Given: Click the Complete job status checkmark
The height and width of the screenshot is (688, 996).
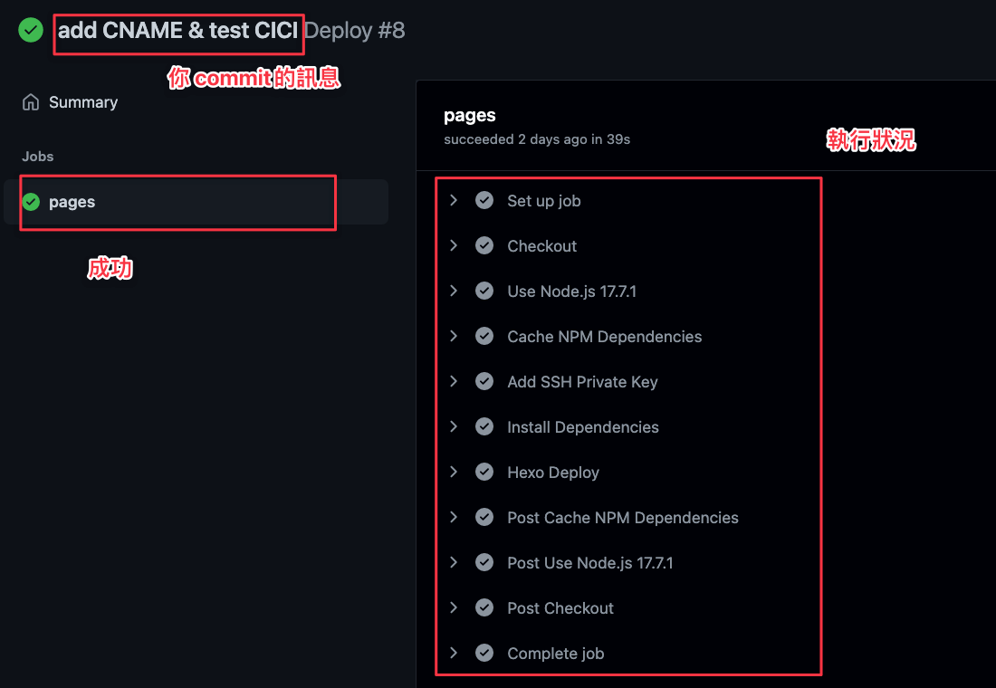Looking at the screenshot, I should [484, 654].
